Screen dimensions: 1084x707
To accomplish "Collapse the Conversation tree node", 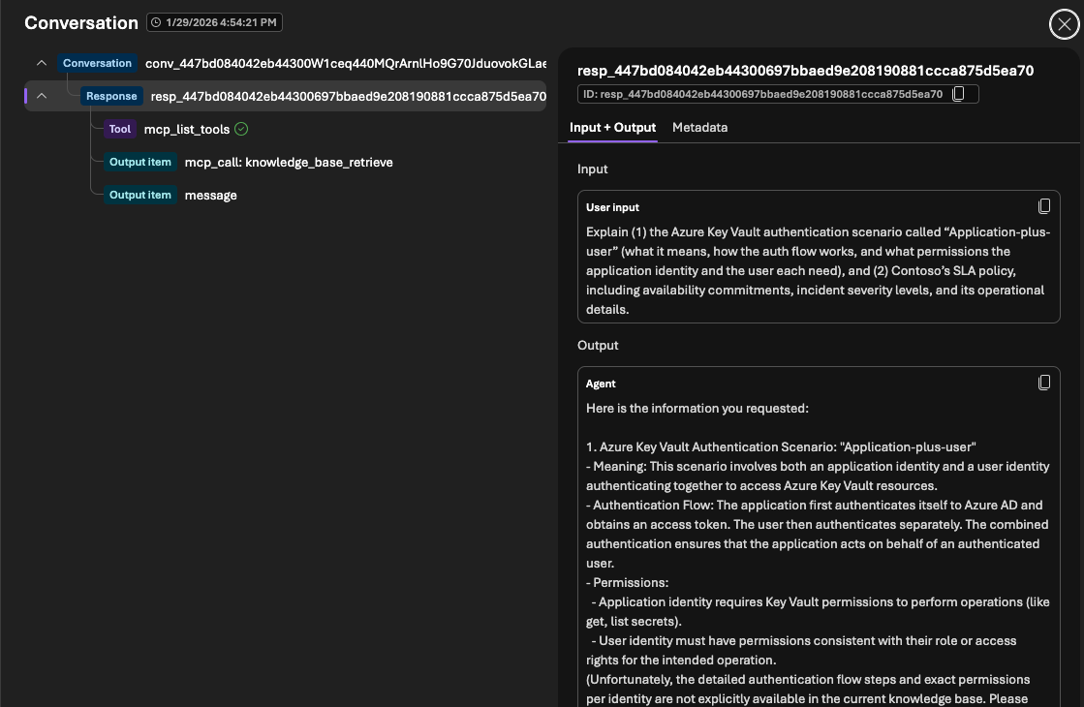I will click(42, 63).
